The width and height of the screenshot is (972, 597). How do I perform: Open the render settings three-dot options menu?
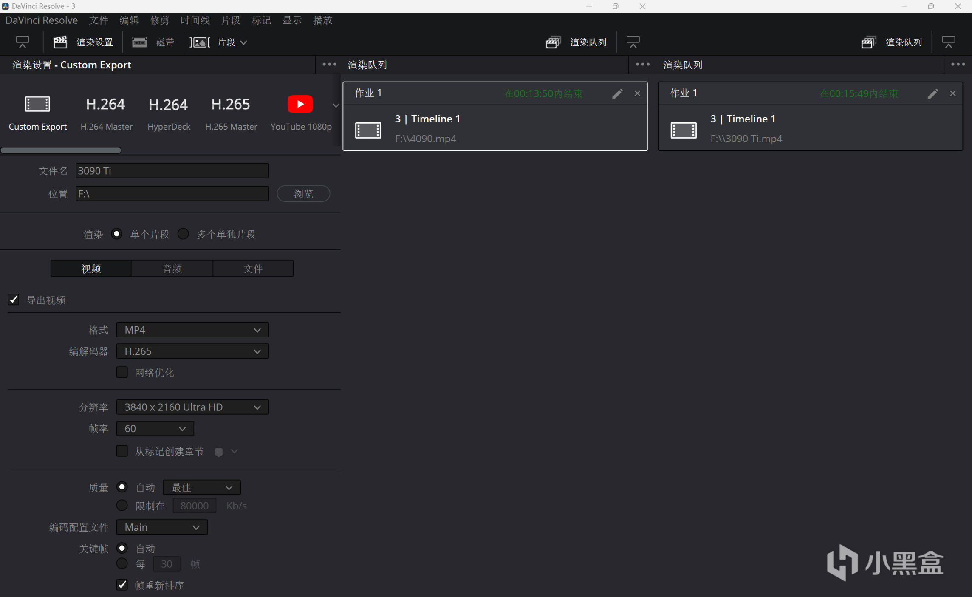coord(329,65)
